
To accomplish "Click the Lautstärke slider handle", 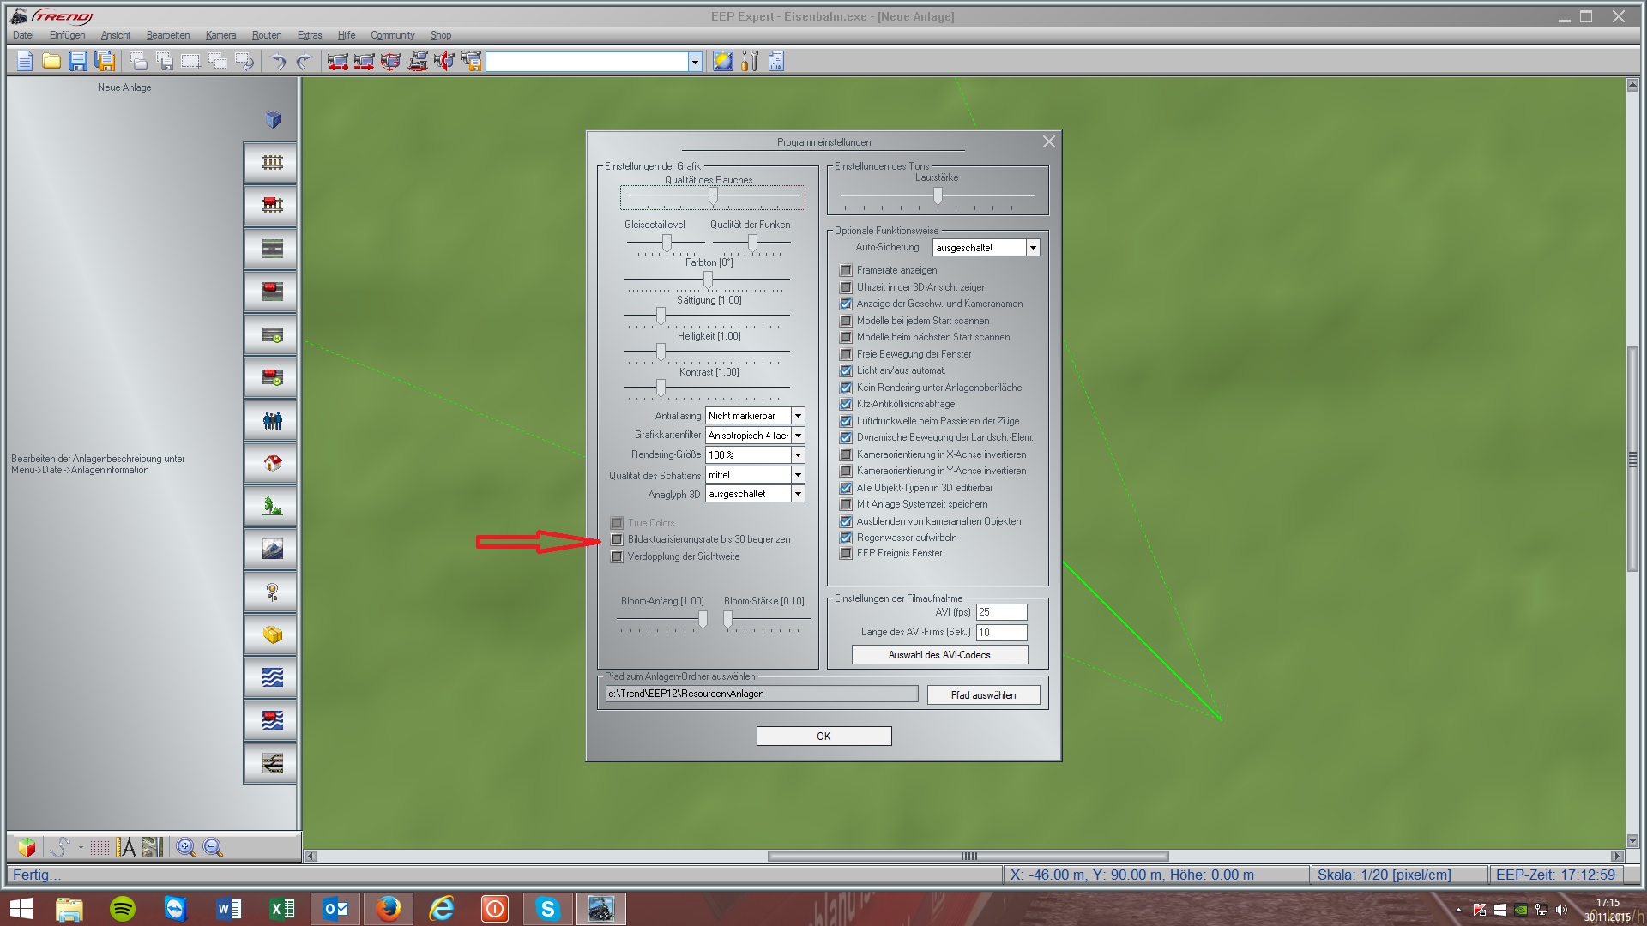I will 938,196.
